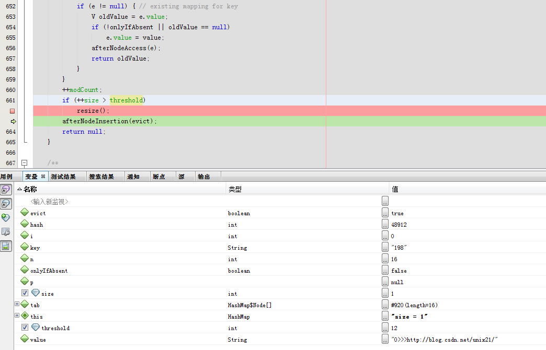Click the second variables panel toolbar icon

[x=6, y=204]
